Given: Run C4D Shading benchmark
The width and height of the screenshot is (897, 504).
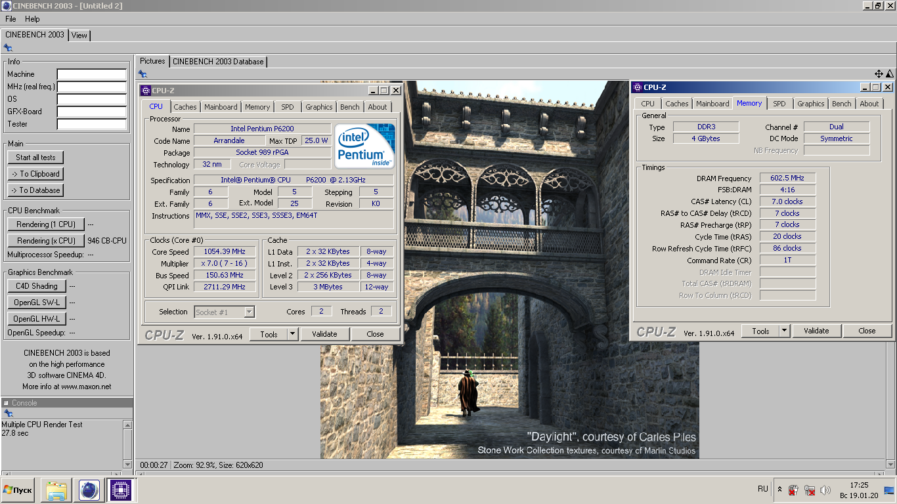Looking at the screenshot, I should point(37,286).
